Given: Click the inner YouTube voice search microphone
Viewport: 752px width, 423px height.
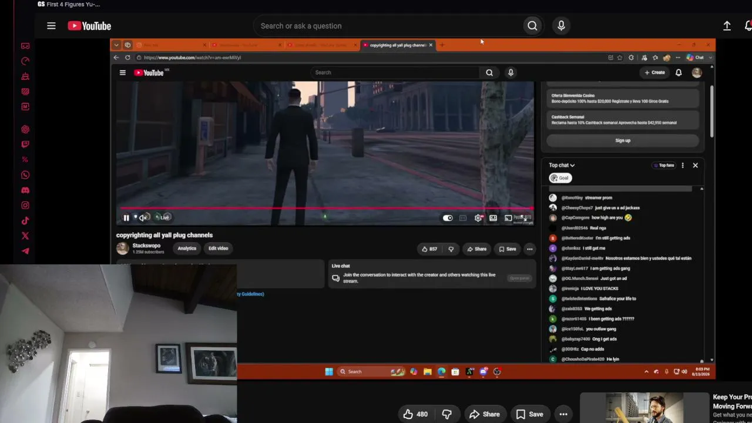Looking at the screenshot, I should [x=511, y=72].
